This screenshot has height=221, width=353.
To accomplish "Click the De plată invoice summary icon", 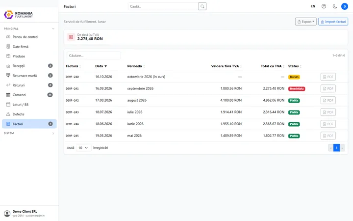I will pyautogui.click(x=71, y=37).
